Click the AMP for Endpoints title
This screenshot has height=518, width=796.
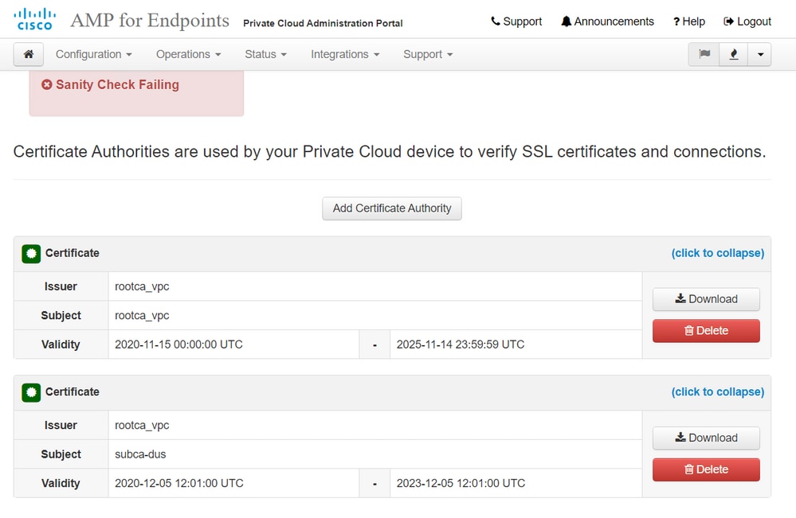coord(150,21)
